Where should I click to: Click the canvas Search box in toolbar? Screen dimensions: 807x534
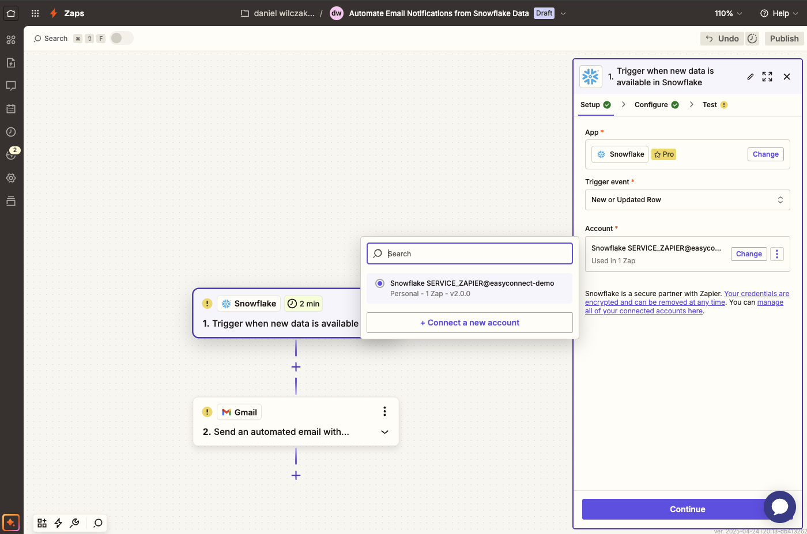coord(51,39)
